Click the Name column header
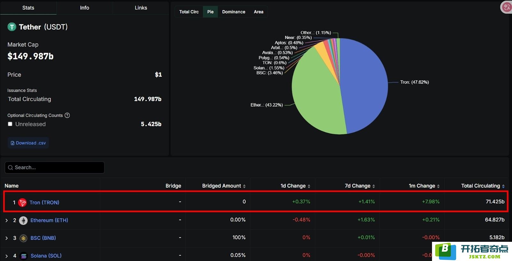Screen dimensions: 512x261 click(12, 186)
